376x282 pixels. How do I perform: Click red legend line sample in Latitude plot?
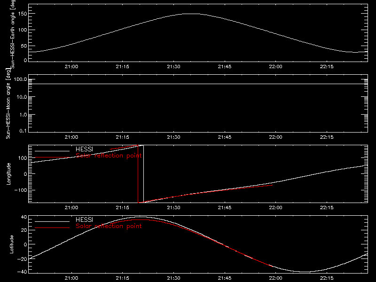52,228
